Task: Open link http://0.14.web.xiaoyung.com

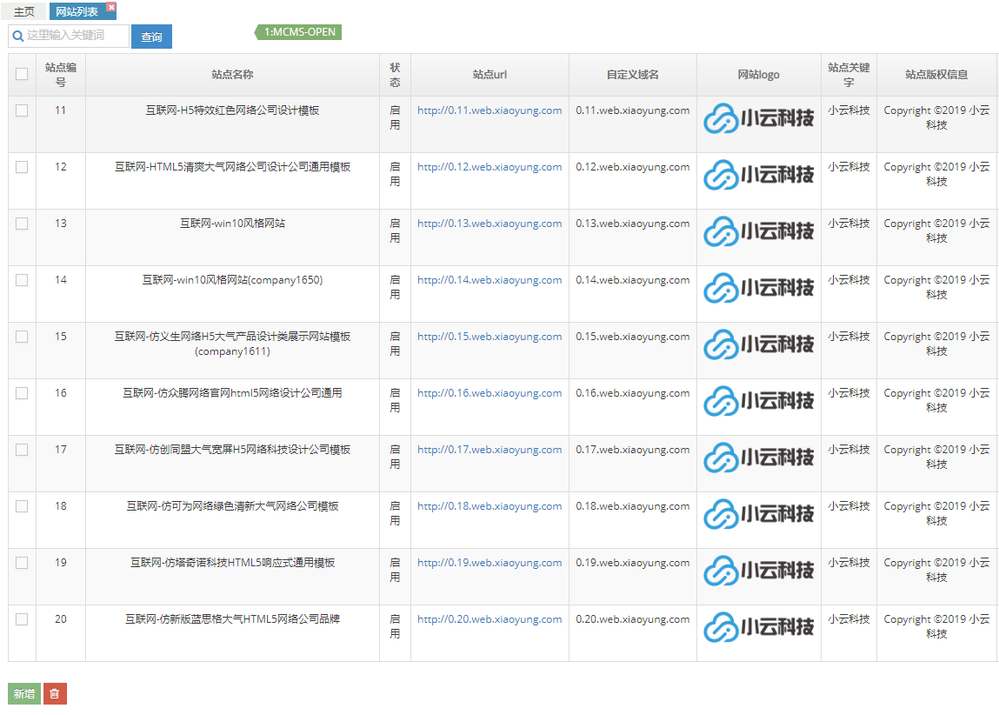Action: coord(490,280)
